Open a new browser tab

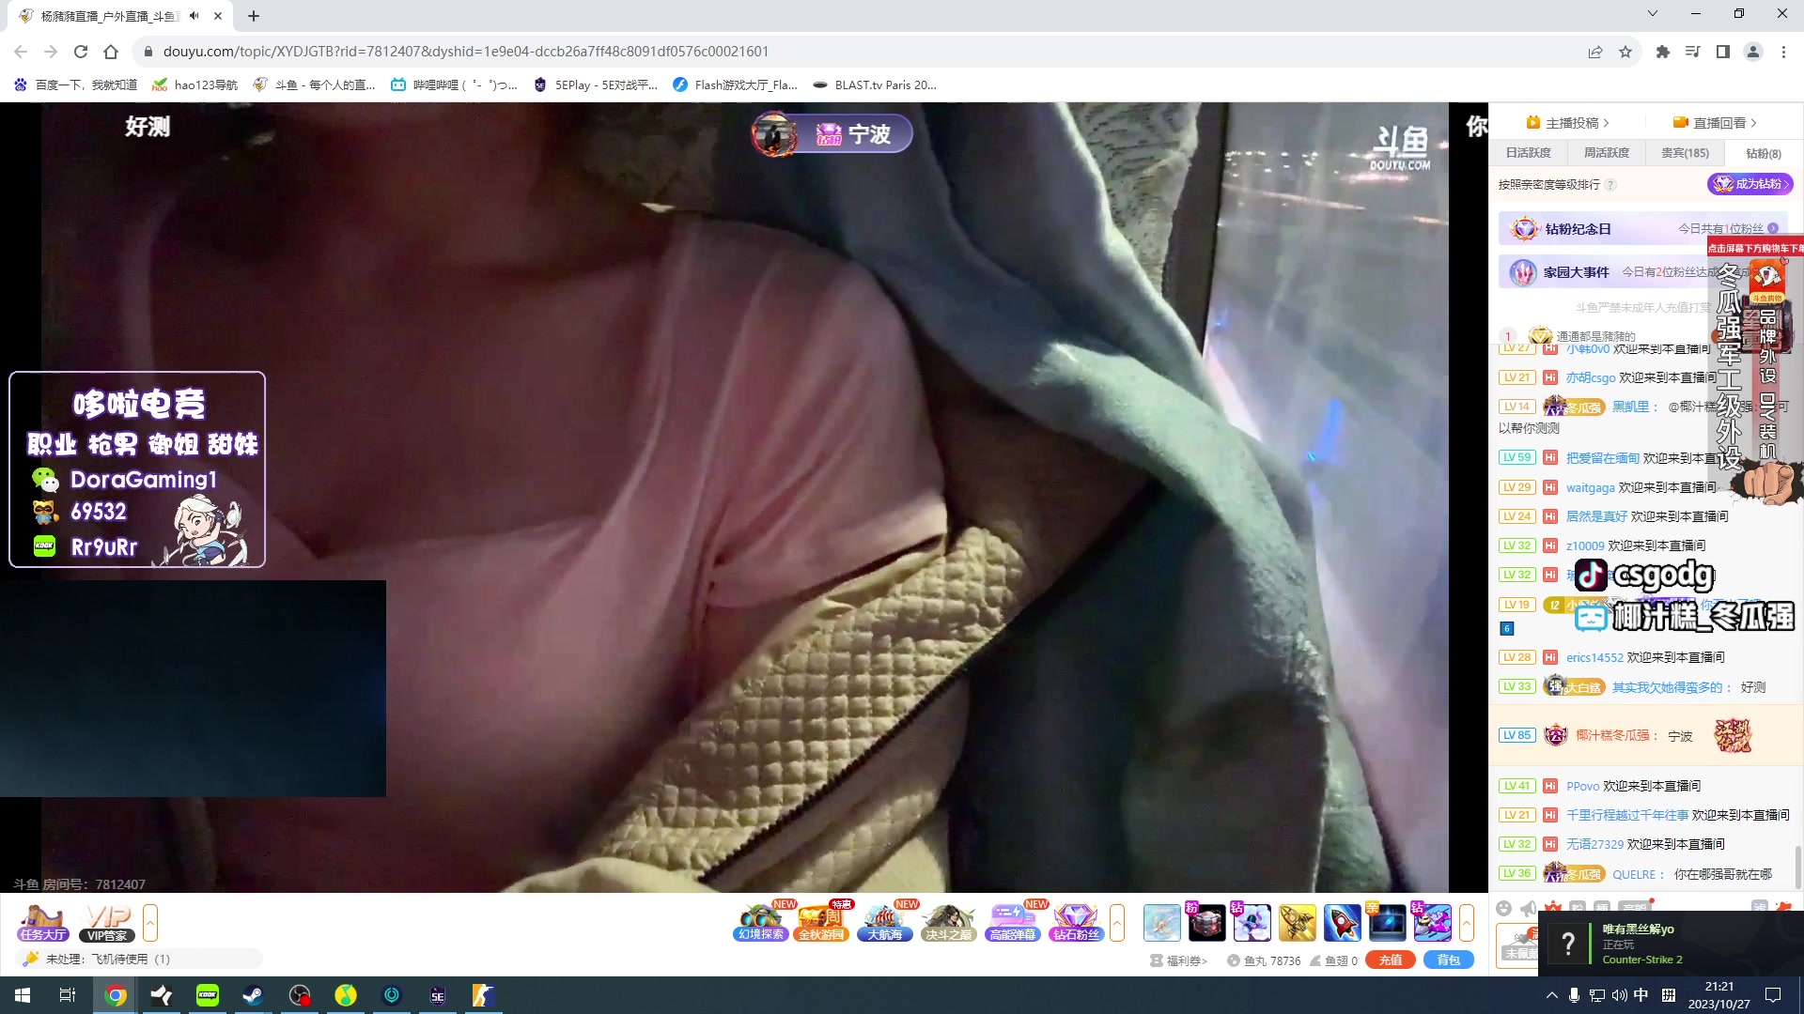[x=254, y=16]
